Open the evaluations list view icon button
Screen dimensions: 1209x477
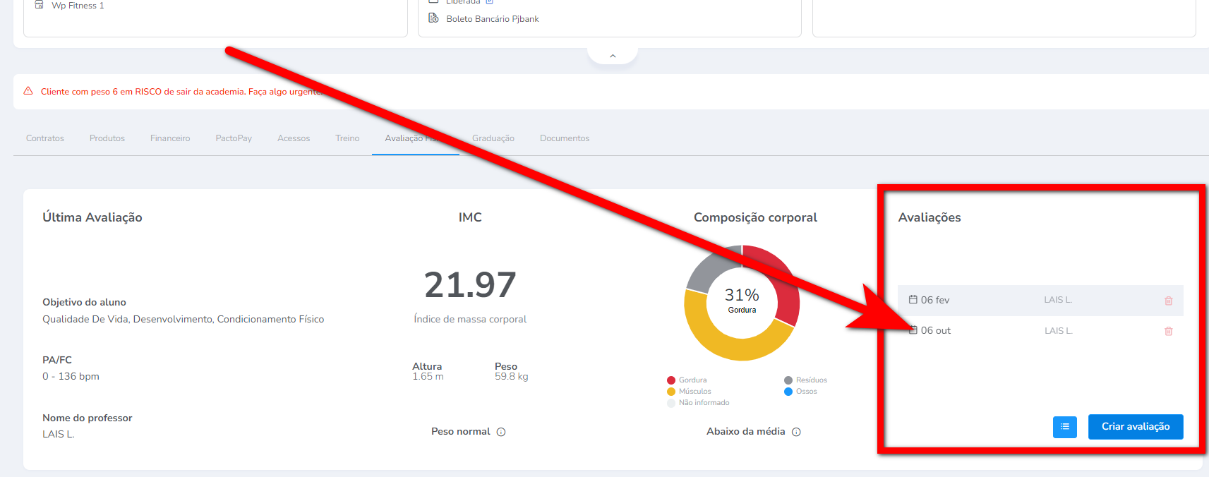coord(1064,426)
